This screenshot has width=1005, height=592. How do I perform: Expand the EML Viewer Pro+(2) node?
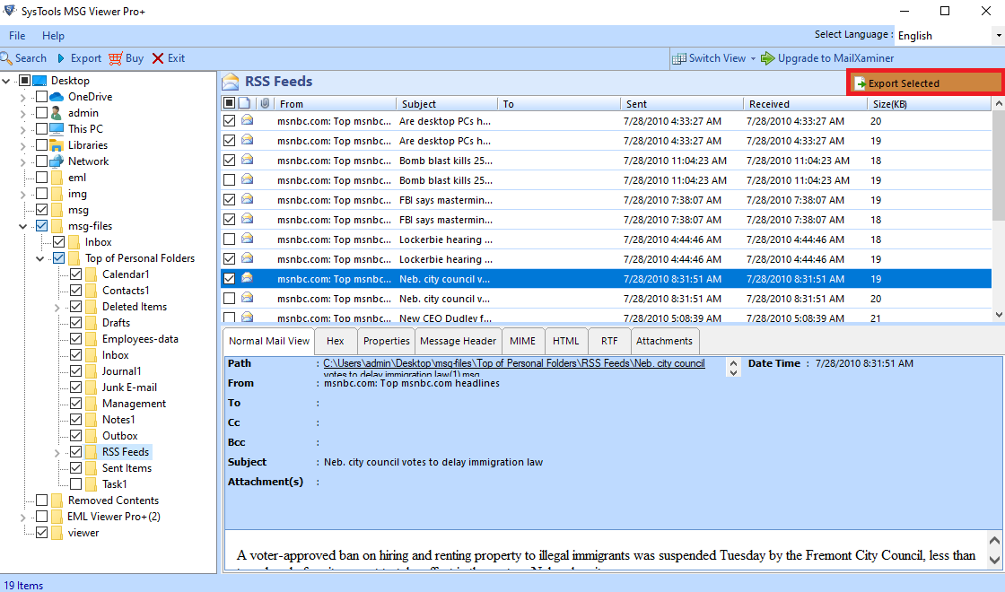point(23,517)
